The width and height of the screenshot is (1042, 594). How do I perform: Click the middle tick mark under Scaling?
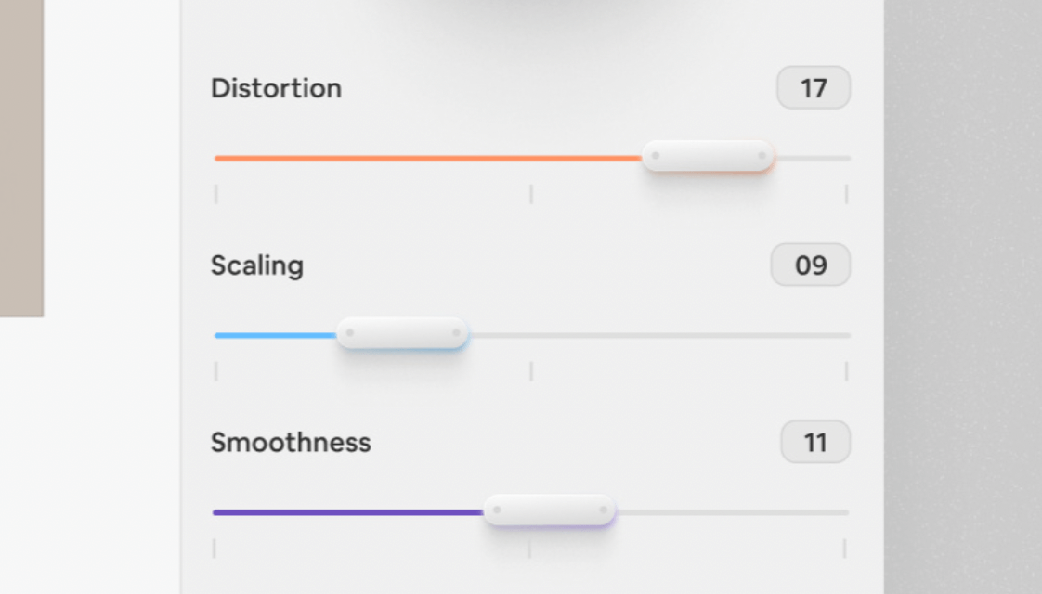(x=531, y=371)
